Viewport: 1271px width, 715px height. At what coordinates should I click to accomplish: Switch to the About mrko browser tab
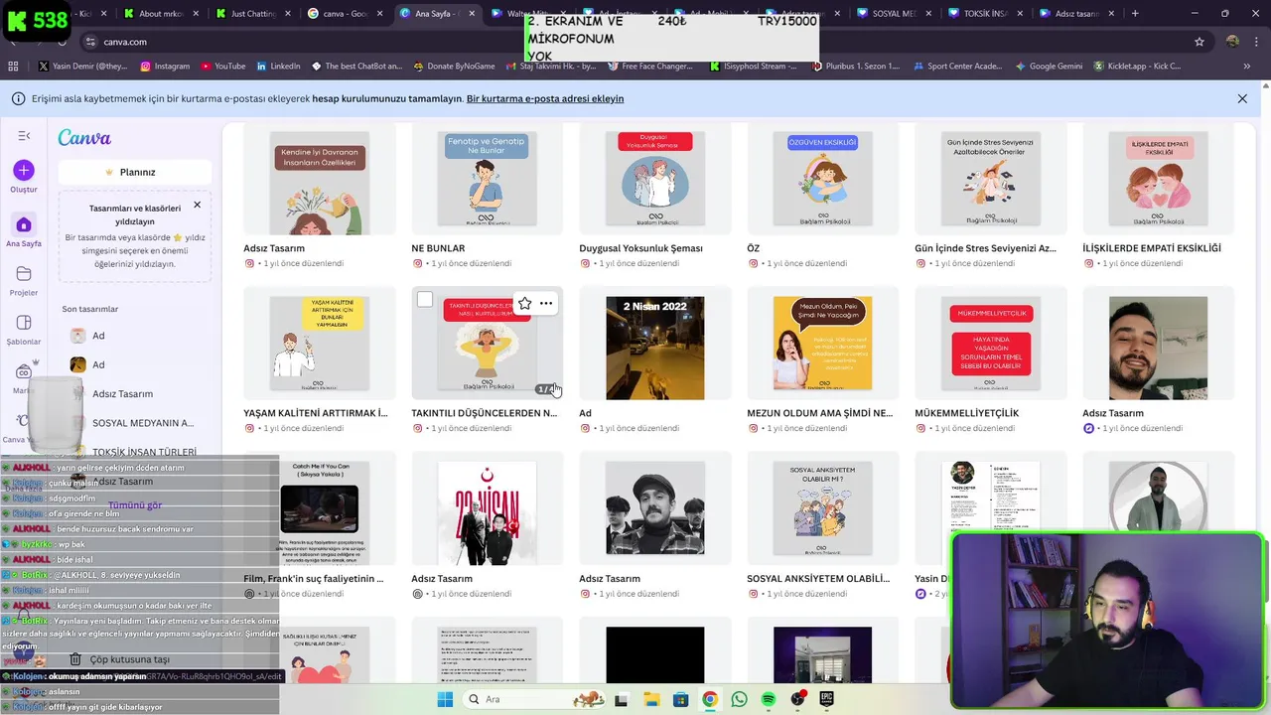point(160,14)
